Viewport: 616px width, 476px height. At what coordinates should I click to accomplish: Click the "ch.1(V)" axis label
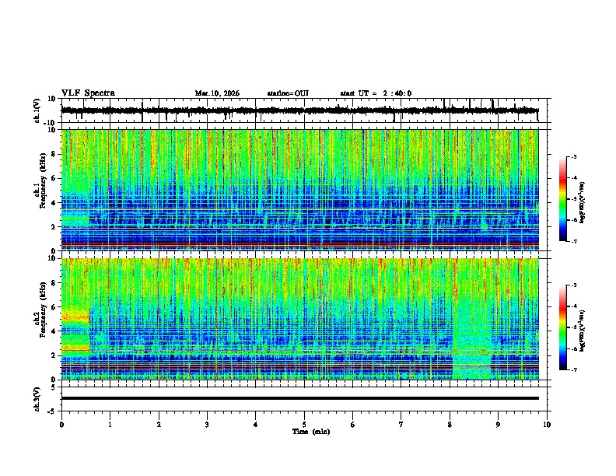point(37,110)
